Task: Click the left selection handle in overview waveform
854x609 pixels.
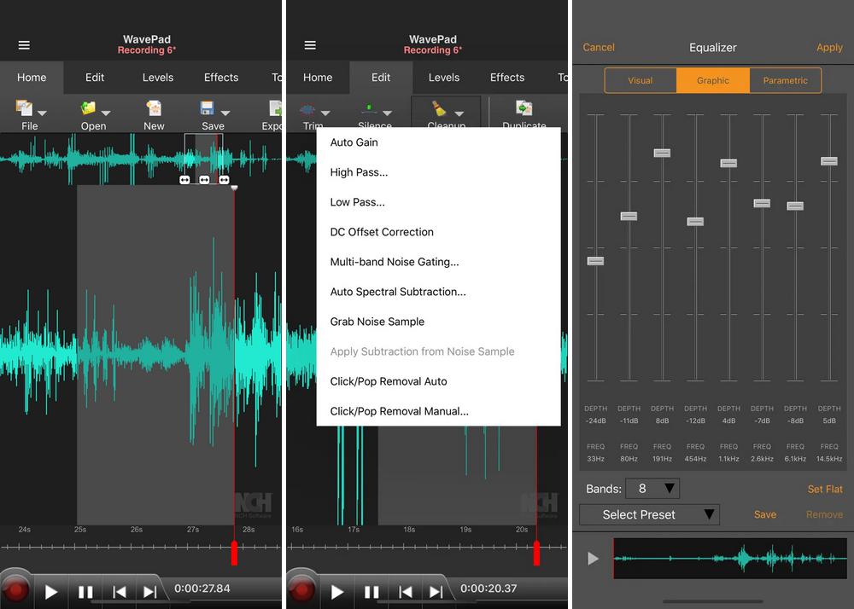Action: click(x=184, y=179)
